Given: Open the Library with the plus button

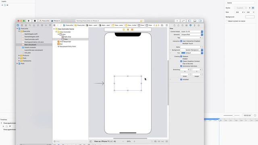Looking at the screenshot, I should point(177,21).
